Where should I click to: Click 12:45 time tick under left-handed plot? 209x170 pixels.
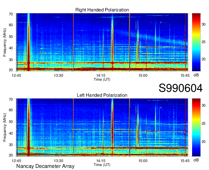tap(16, 161)
